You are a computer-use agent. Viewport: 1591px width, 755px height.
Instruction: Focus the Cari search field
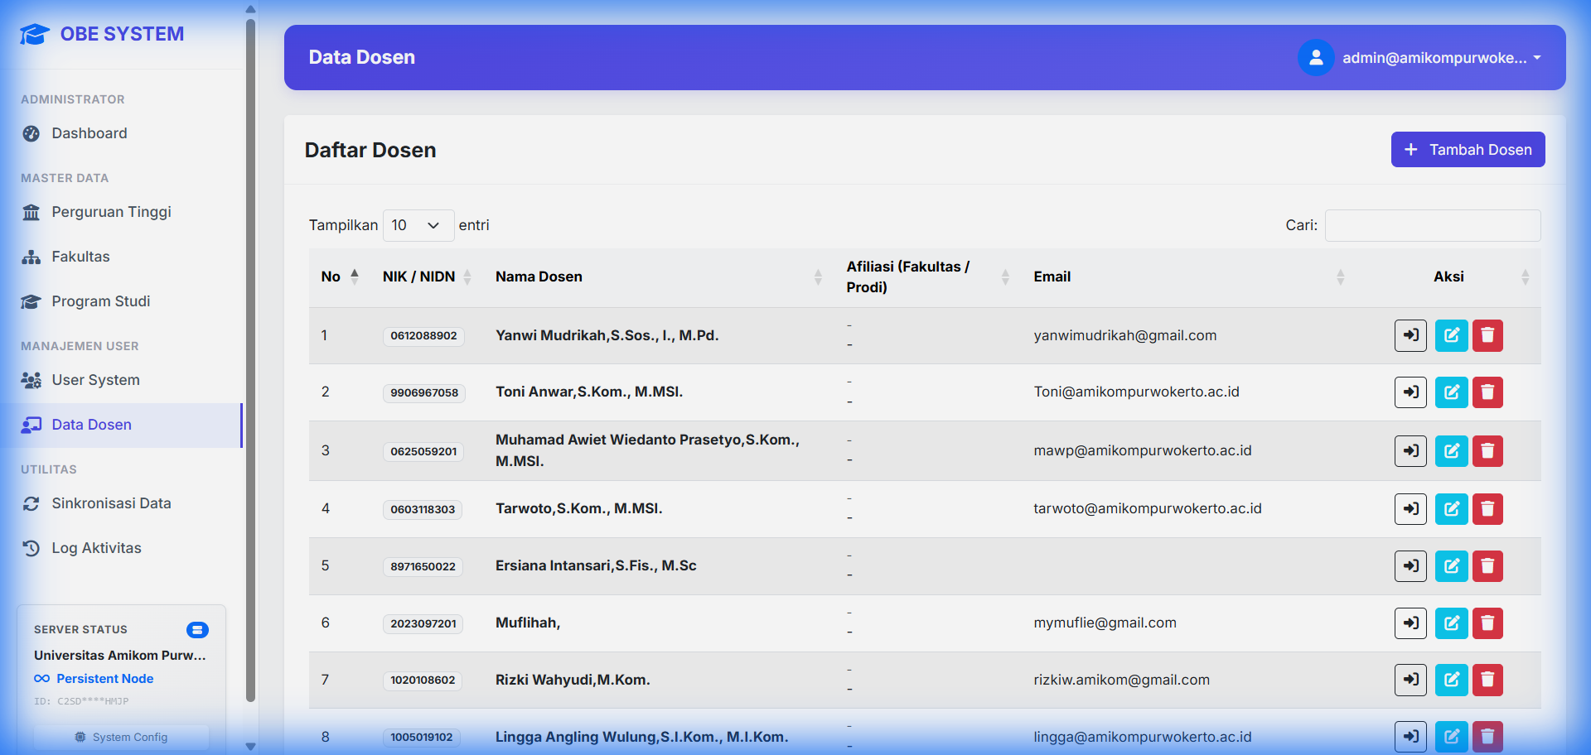pos(1432,225)
